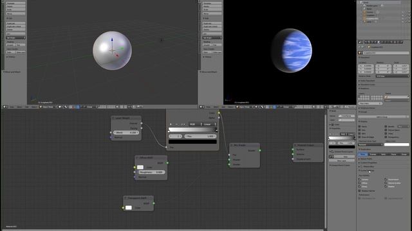
Task: Click viewport shading icon in left 3D view header
Action: [x=60, y=107]
